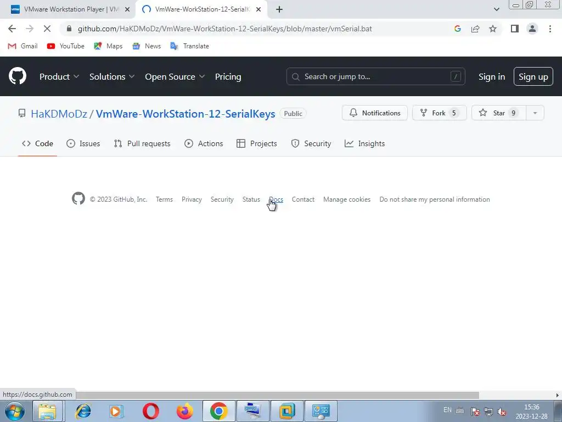Screen dimensions: 562x422
Task: Close the VMware Workstation Player tab
Action: pyautogui.click(x=127, y=10)
